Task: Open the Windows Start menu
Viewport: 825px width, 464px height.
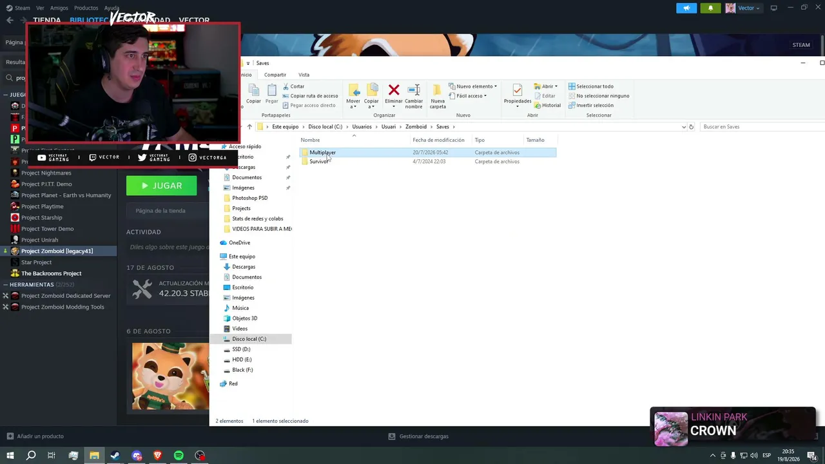Action: coord(10,456)
